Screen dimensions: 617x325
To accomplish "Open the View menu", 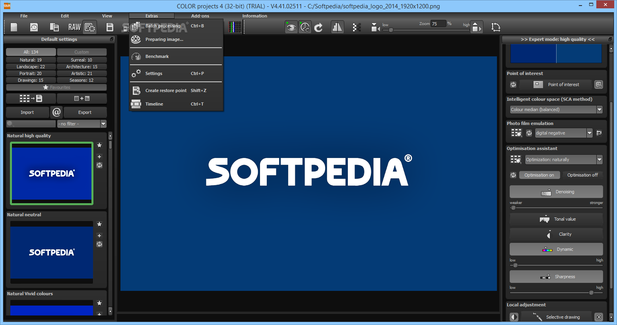I will click(x=107, y=16).
